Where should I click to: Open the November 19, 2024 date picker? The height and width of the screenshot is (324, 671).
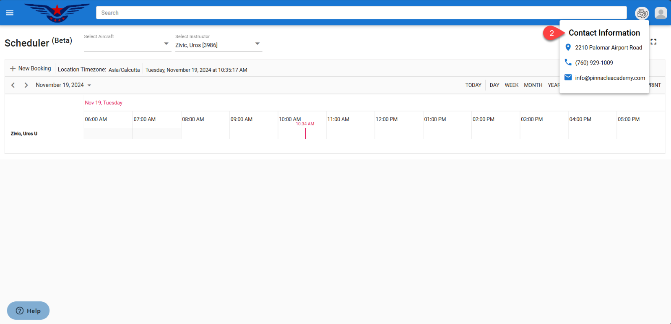[63, 85]
